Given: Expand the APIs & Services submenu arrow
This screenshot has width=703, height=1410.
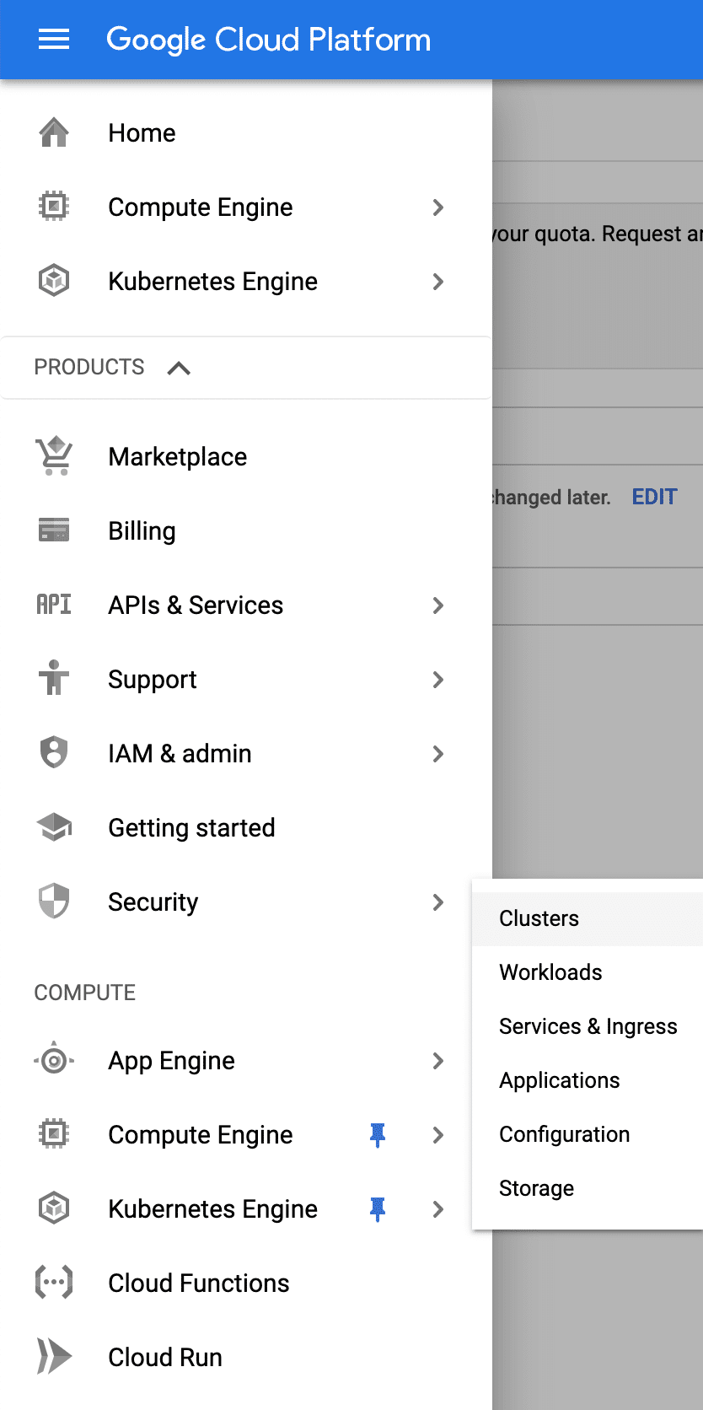Looking at the screenshot, I should coord(437,605).
